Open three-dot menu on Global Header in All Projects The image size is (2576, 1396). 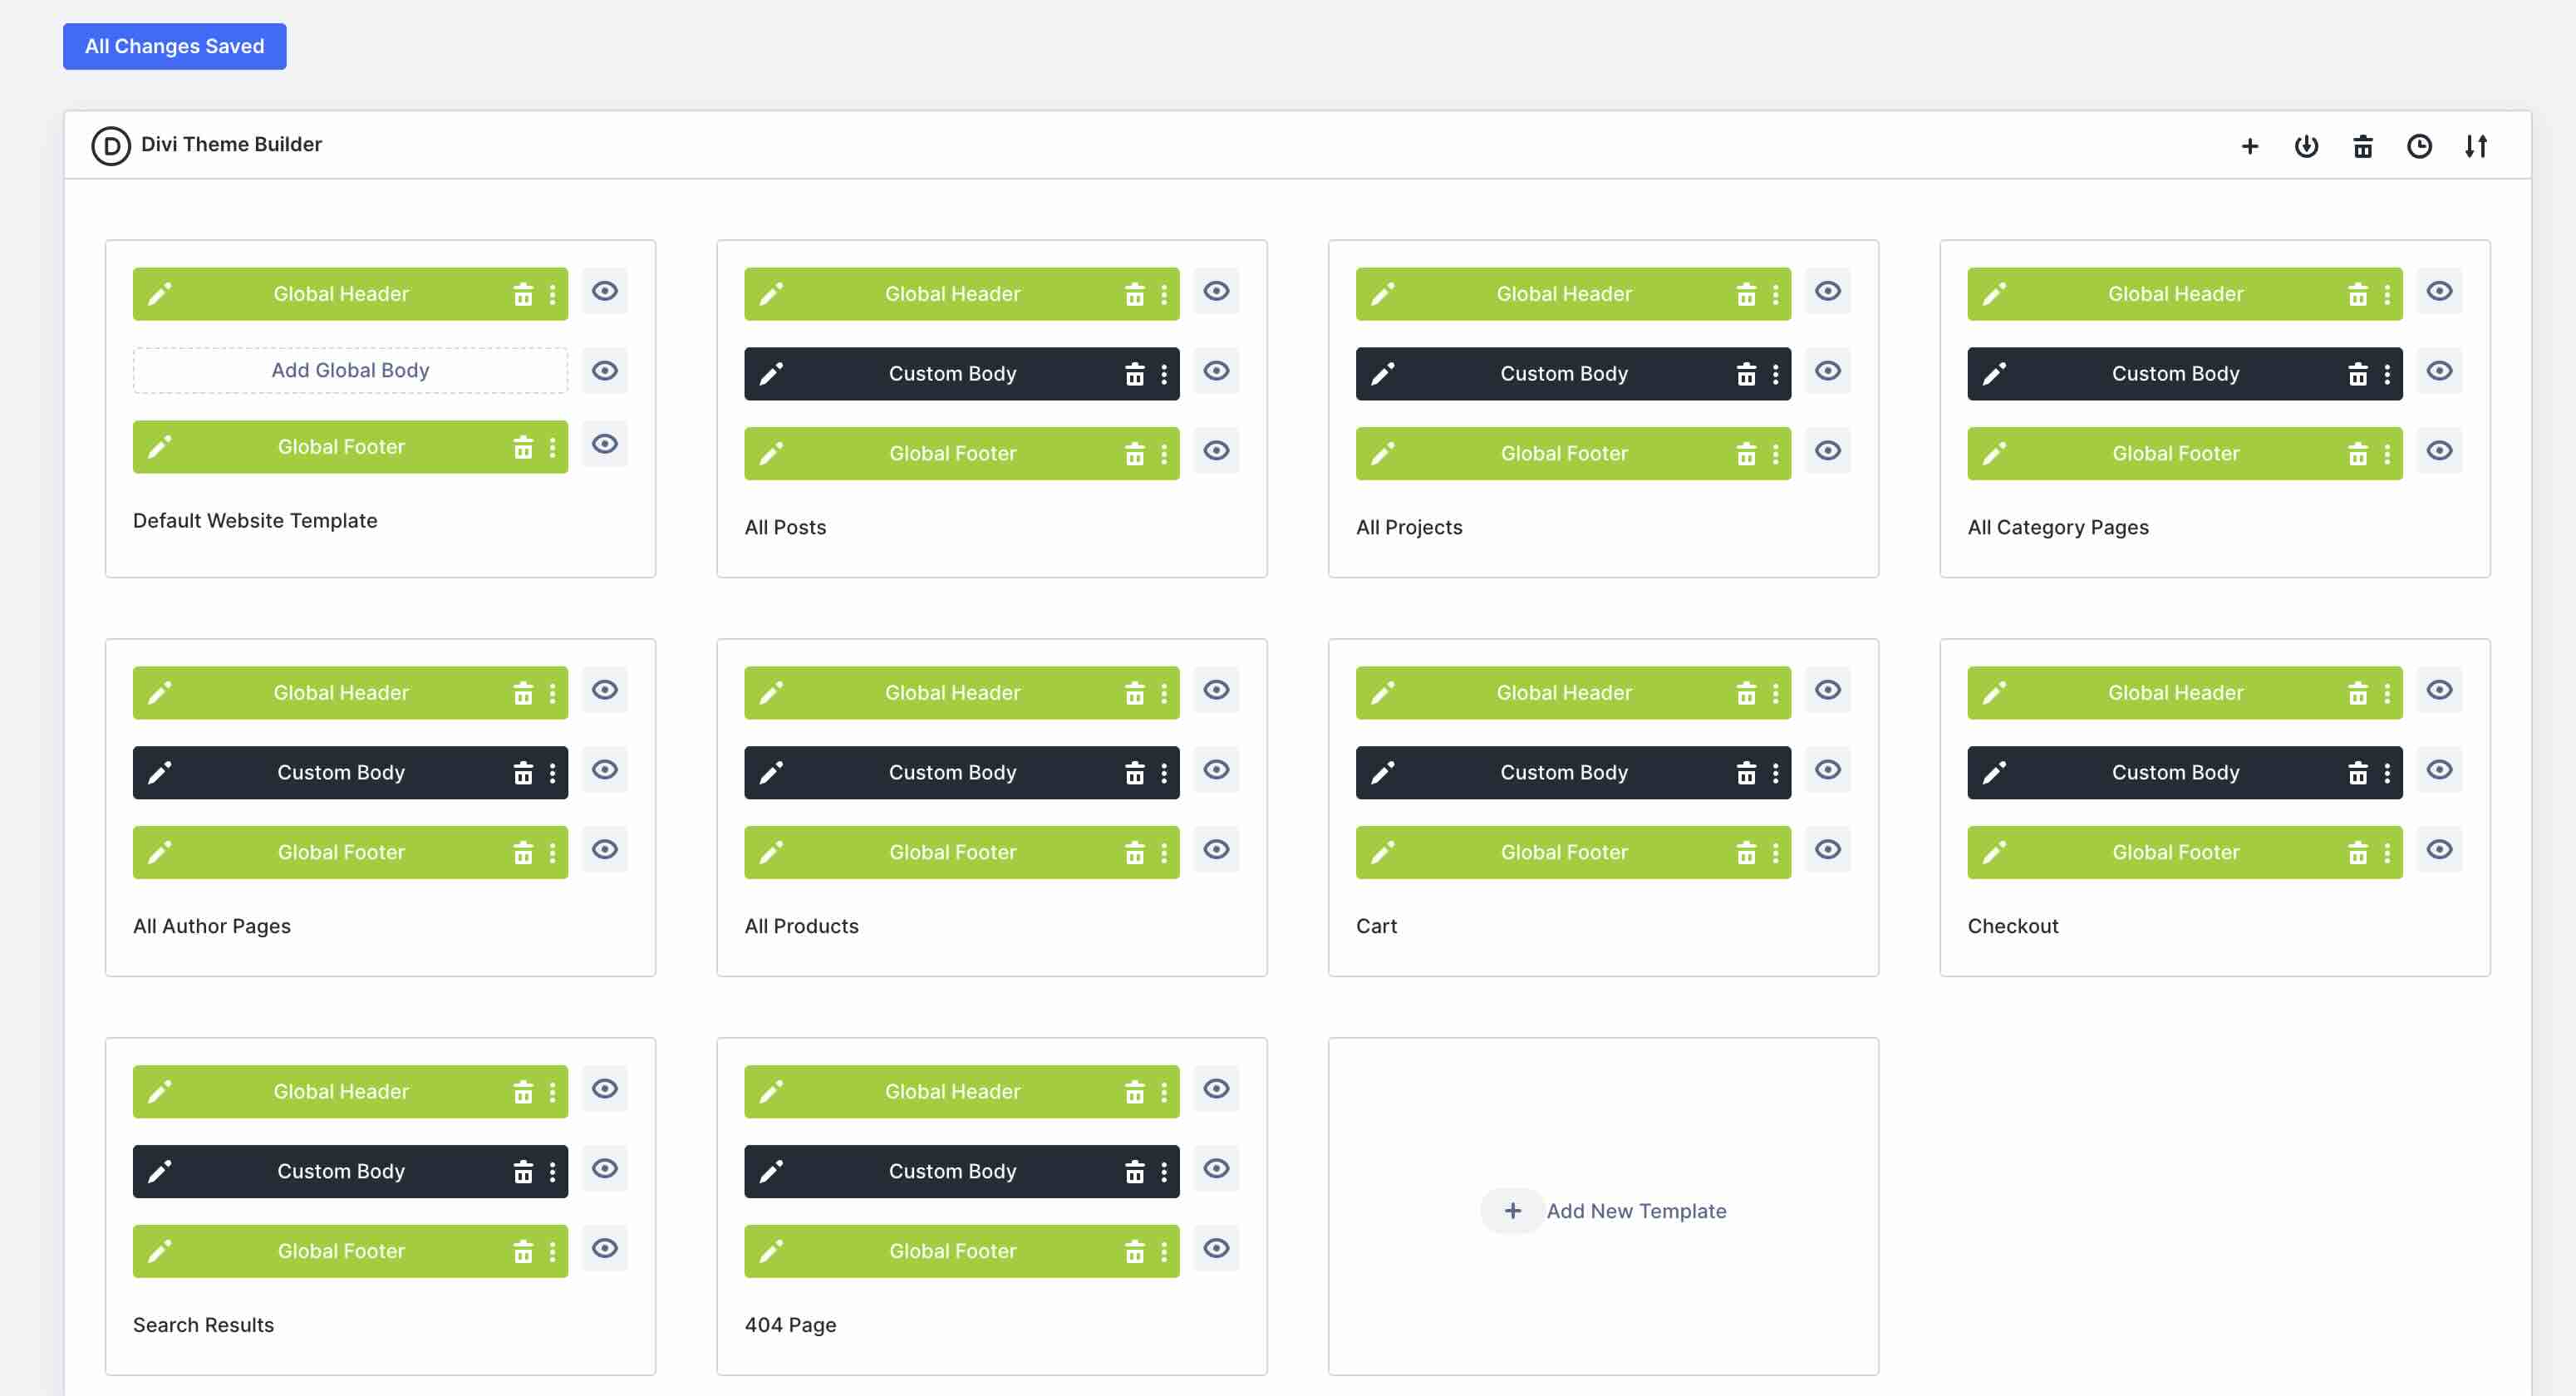[1776, 293]
